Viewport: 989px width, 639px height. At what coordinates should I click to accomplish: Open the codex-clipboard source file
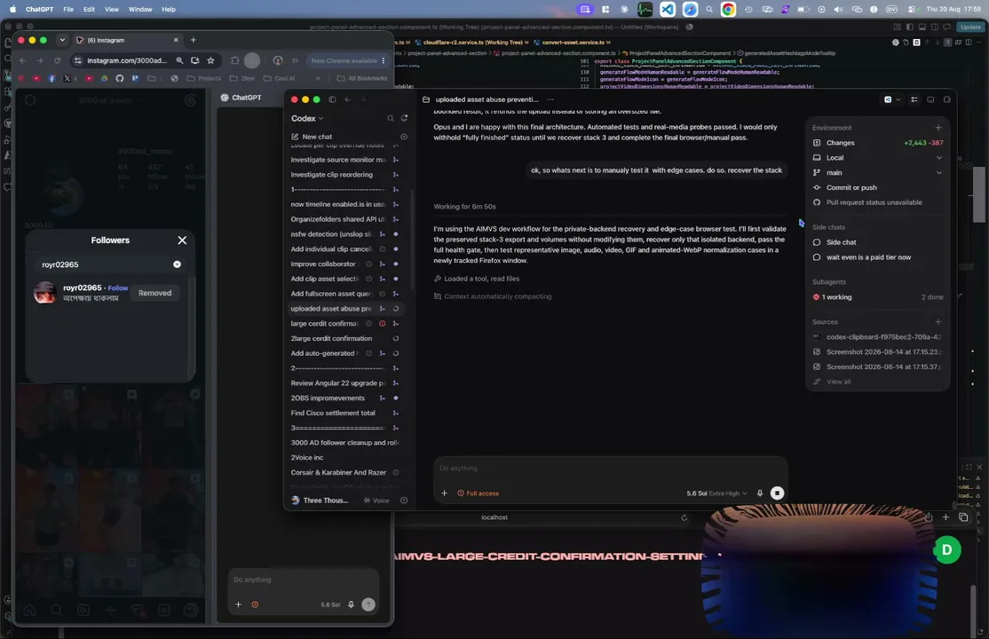878,337
